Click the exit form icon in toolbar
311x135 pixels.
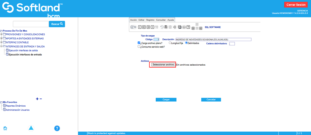tap(175, 27)
